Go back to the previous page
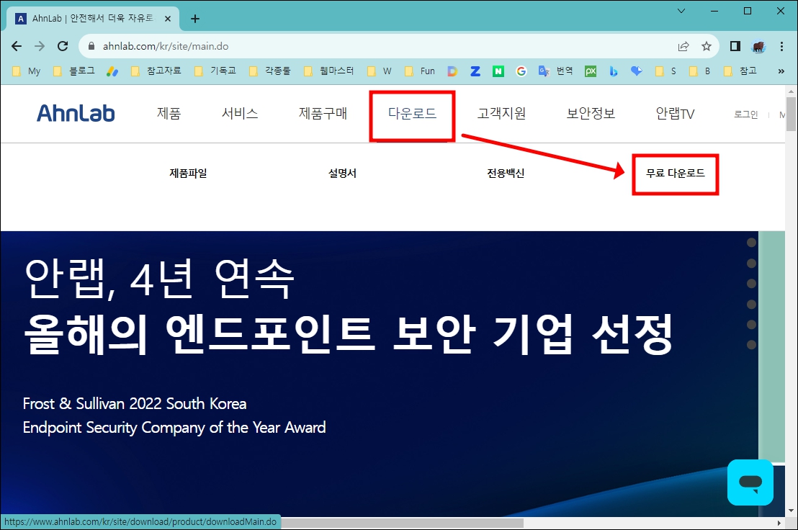This screenshot has height=530, width=798. click(17, 46)
